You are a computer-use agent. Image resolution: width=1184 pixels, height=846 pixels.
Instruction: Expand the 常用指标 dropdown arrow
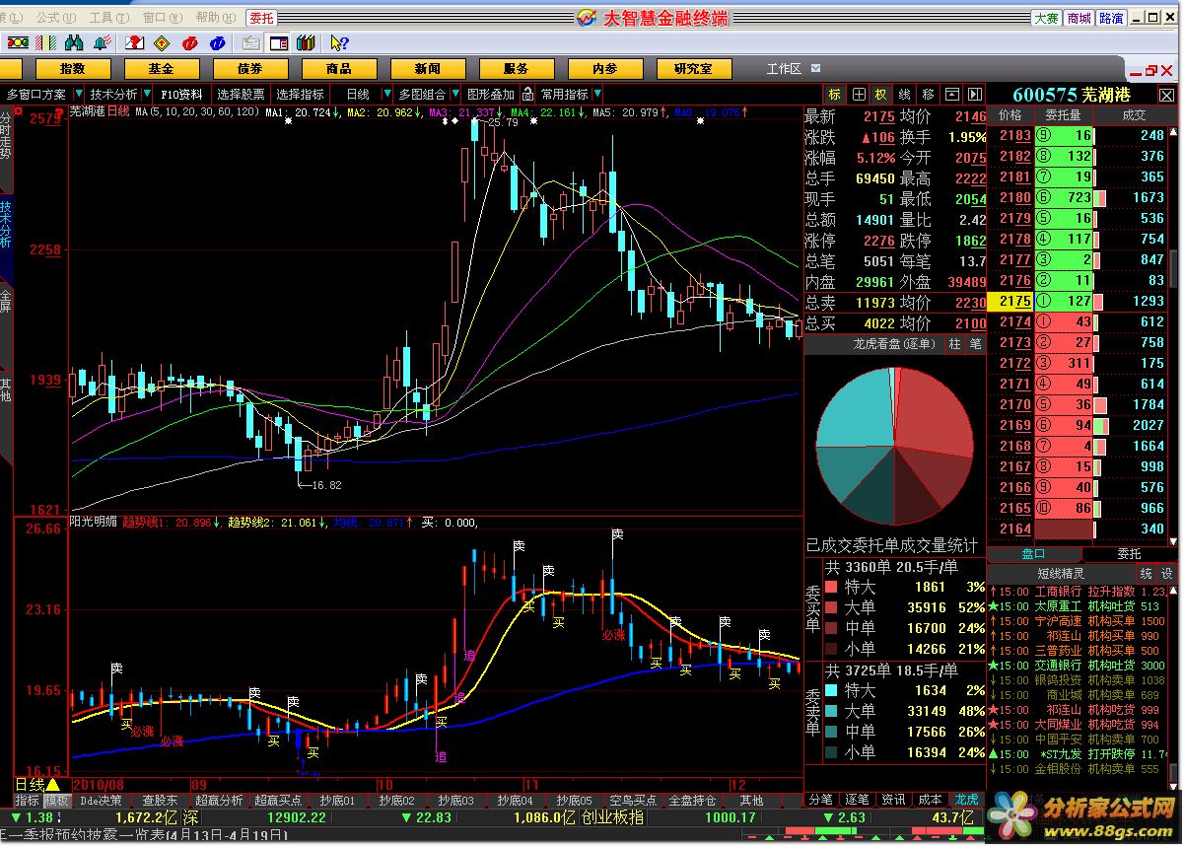pyautogui.click(x=597, y=94)
